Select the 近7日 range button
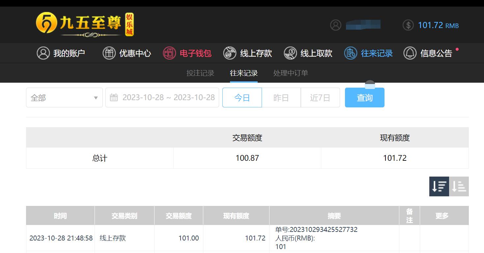This screenshot has width=484, height=253. (x=320, y=98)
